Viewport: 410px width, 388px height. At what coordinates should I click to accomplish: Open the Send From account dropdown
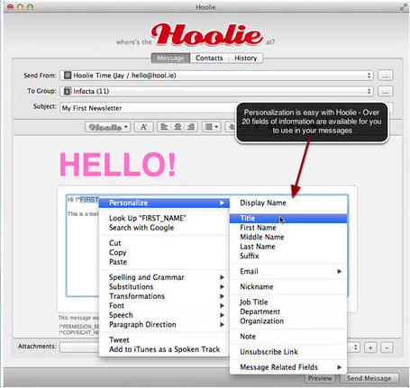tap(216, 76)
